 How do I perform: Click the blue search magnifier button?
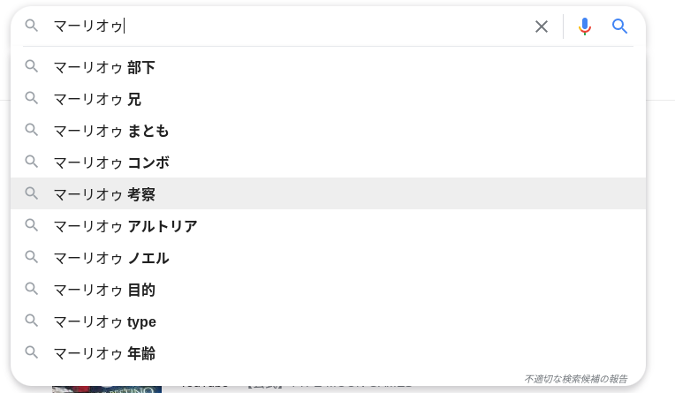[620, 26]
